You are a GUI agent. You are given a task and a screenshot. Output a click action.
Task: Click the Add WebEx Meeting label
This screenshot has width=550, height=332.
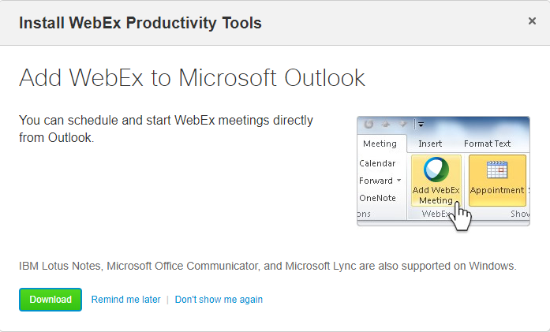[x=436, y=195]
